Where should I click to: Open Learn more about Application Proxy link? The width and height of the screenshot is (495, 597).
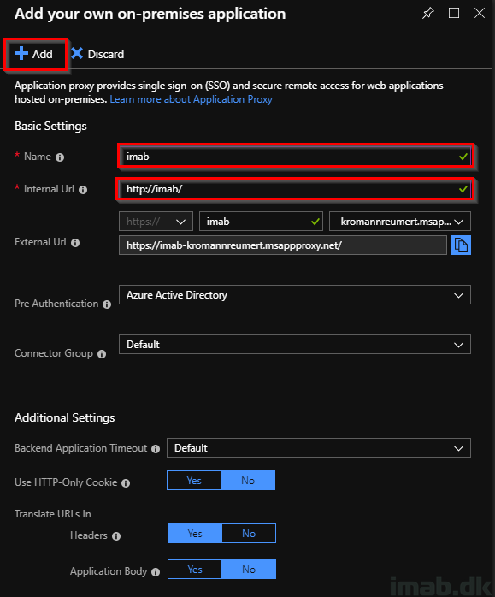click(191, 99)
